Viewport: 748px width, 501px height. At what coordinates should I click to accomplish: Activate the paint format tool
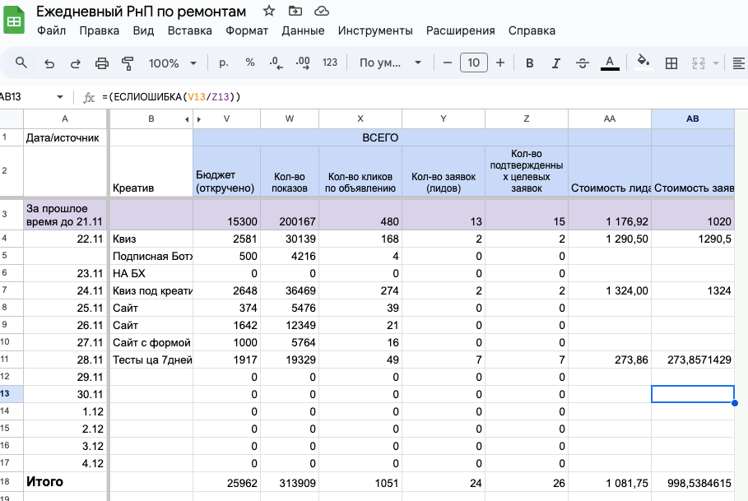click(128, 63)
